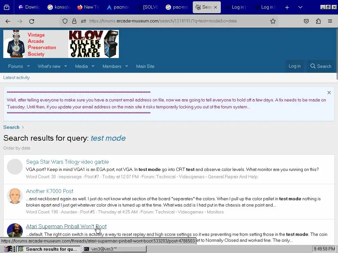Open the Firefox View icon in the tab bar

point(7,7)
